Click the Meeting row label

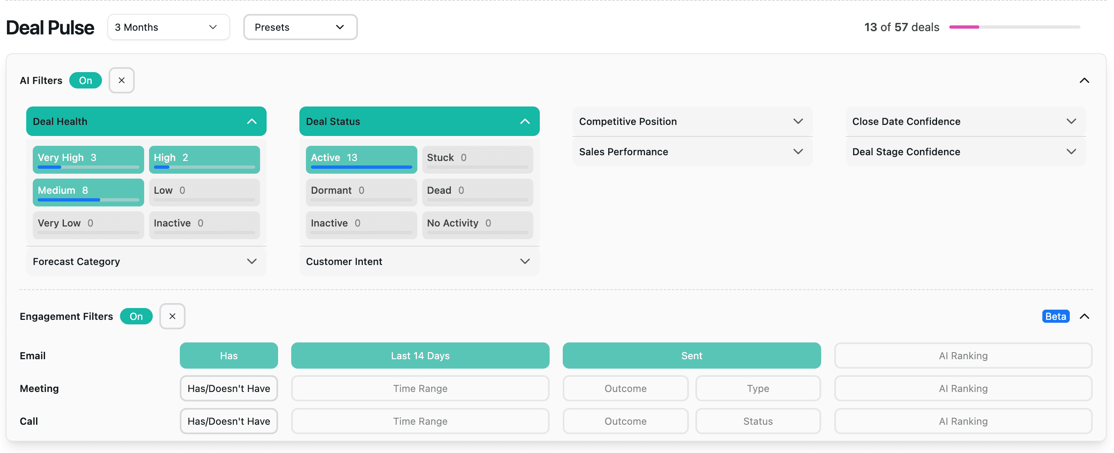[x=39, y=389]
